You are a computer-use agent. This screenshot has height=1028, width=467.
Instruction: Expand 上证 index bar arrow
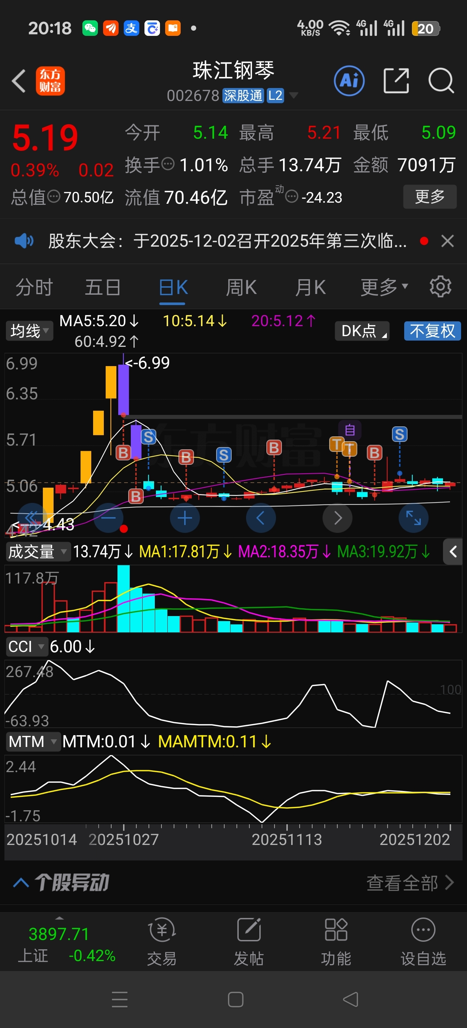coord(59,918)
